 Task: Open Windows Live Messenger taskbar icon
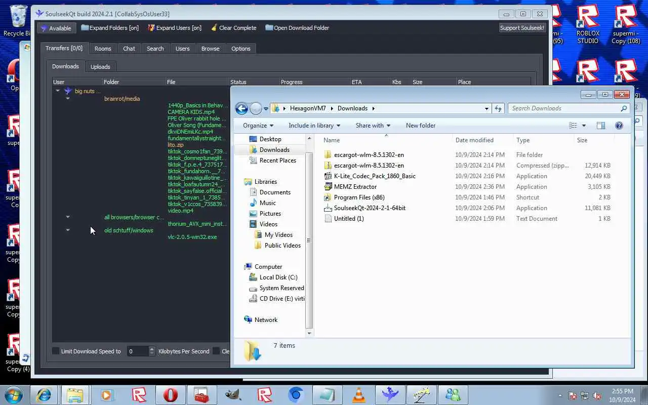click(x=453, y=394)
